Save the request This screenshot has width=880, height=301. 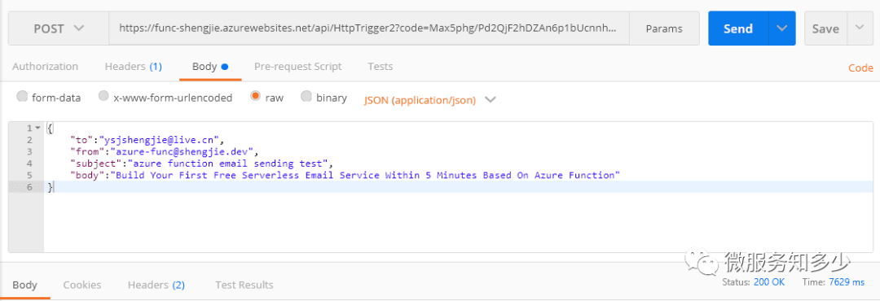coord(825,28)
